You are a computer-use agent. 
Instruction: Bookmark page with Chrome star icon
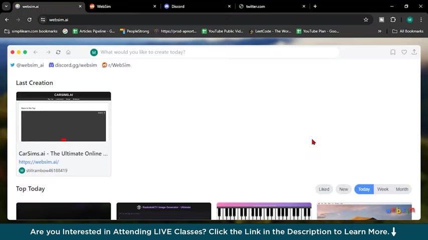366,19
